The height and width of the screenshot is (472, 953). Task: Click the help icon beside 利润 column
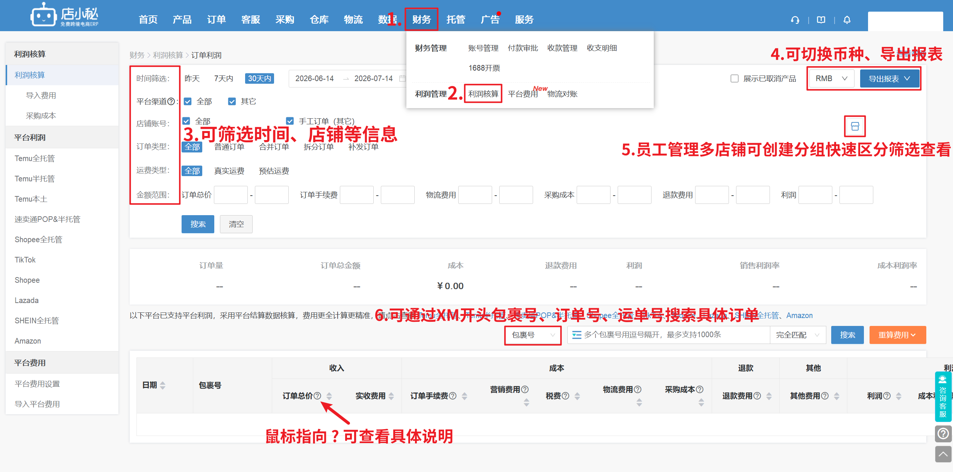(x=887, y=396)
